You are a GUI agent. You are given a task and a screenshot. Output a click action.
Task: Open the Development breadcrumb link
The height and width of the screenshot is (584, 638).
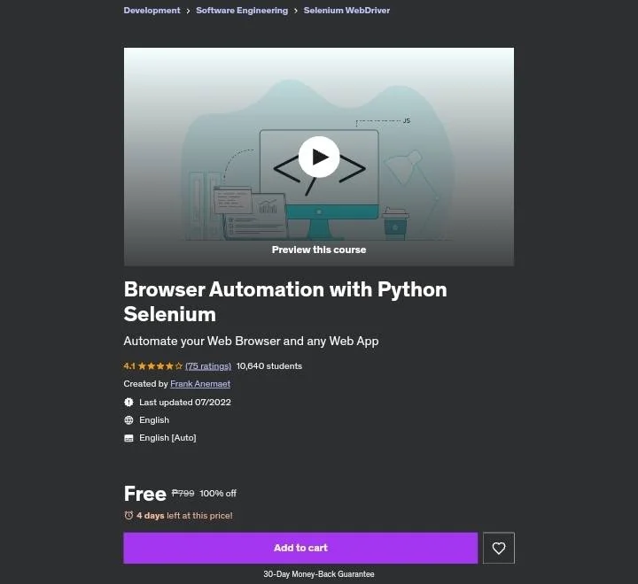[152, 10]
